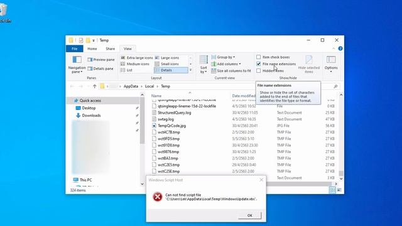Screen dimensions: 402x226
Task: Click the Up one level arrow
Action: pos(95,87)
